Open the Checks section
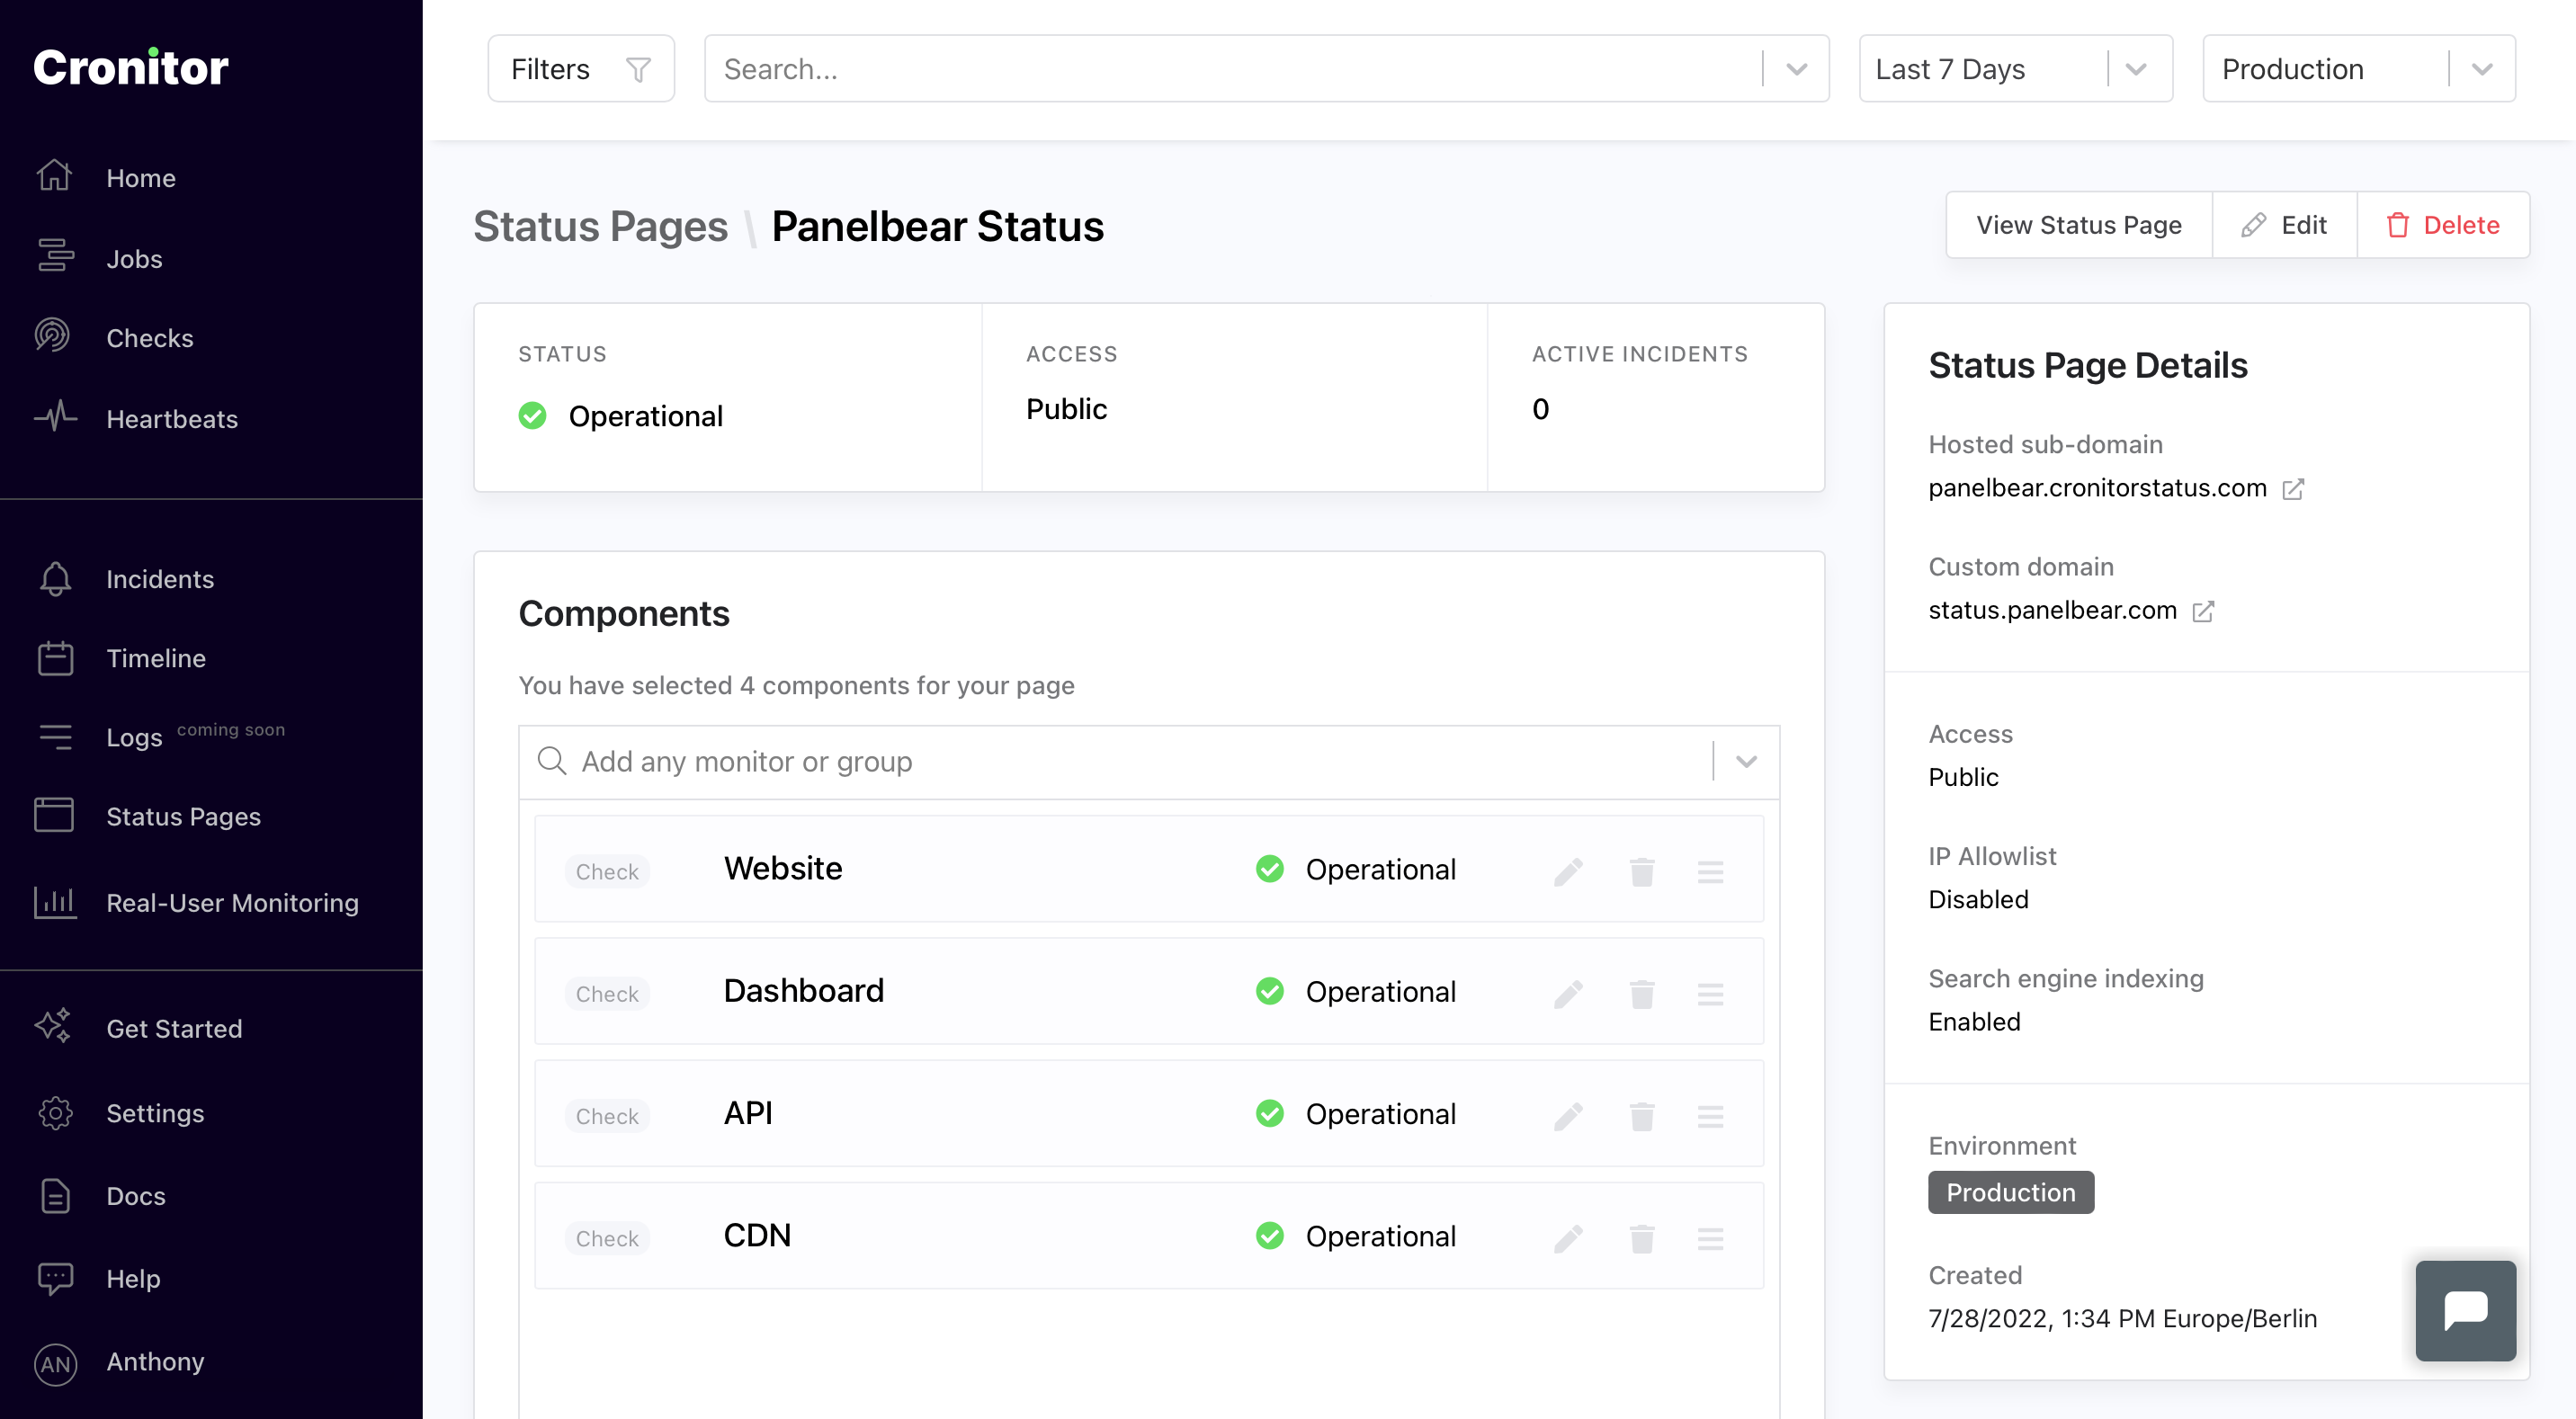This screenshot has height=1419, width=2576. click(x=150, y=338)
